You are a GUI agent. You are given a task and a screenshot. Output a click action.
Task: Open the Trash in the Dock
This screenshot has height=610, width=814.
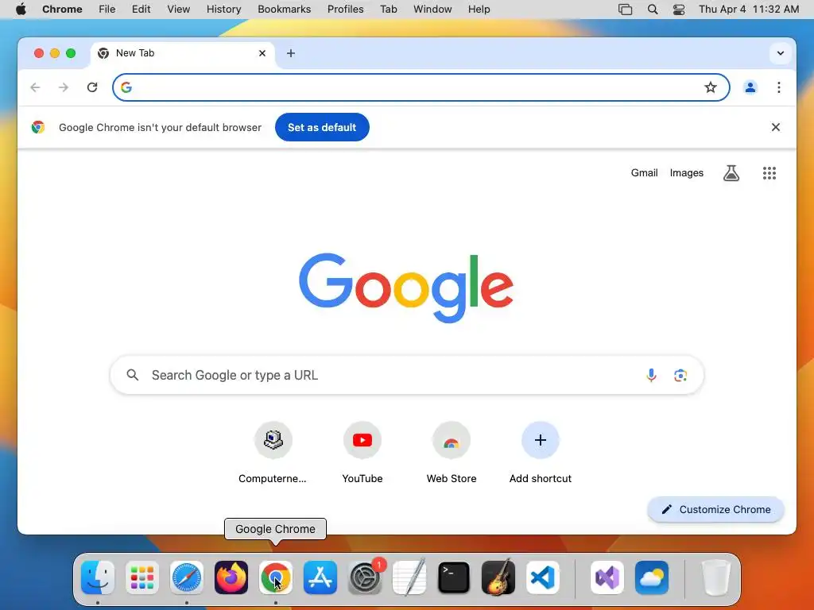click(x=716, y=577)
